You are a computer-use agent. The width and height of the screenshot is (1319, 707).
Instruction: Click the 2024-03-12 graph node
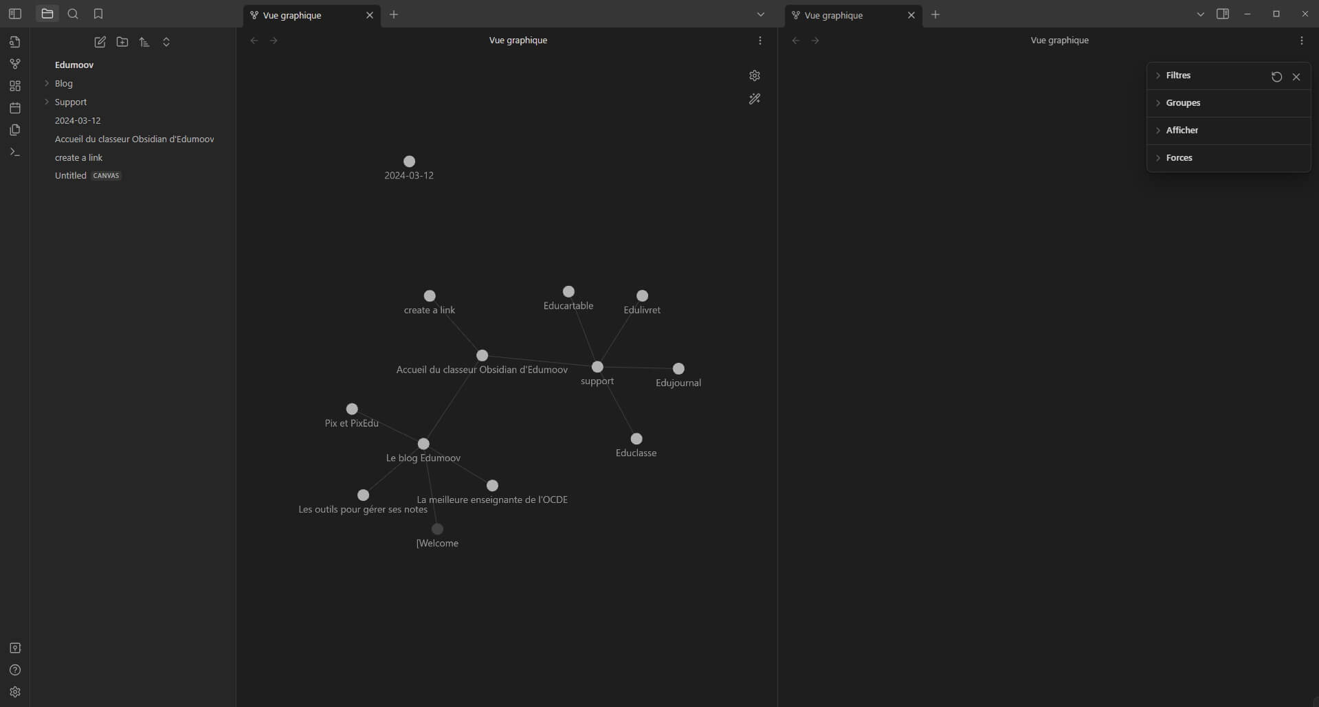tap(409, 161)
